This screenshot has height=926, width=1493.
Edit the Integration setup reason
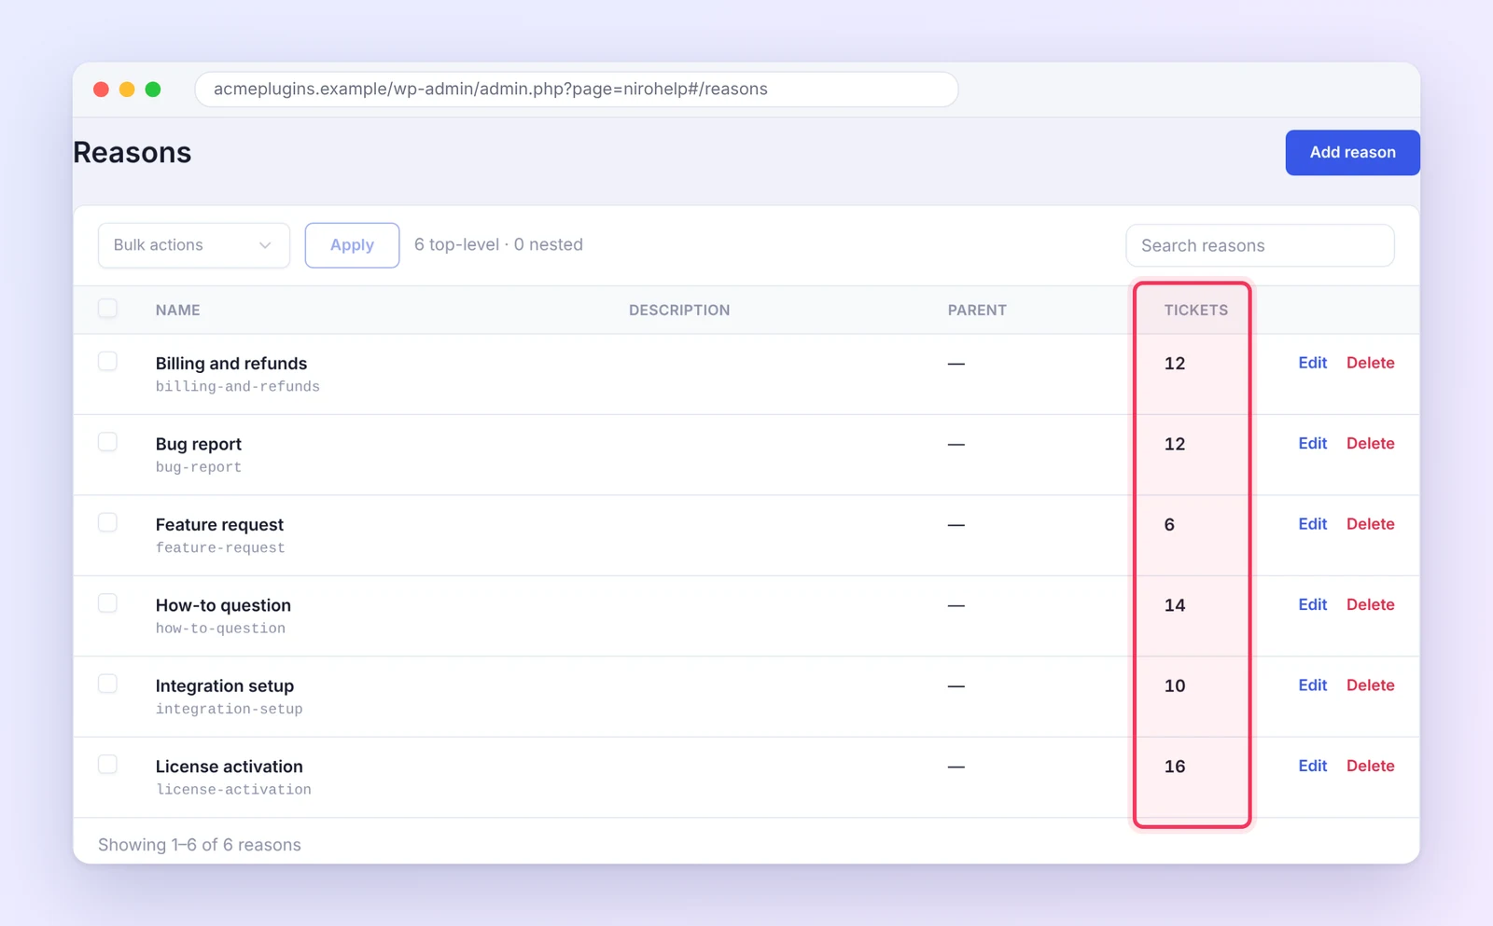coord(1312,685)
